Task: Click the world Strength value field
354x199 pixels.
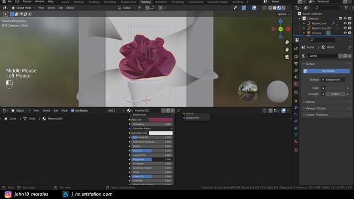Action: (335, 94)
